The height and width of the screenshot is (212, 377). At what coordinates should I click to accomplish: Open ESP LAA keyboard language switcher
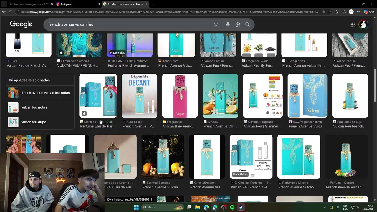(x=345, y=207)
